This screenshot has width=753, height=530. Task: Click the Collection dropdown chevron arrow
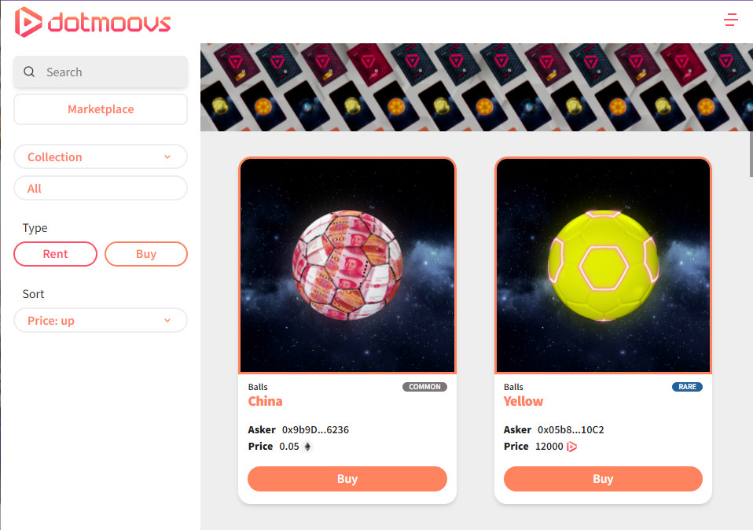click(x=167, y=156)
